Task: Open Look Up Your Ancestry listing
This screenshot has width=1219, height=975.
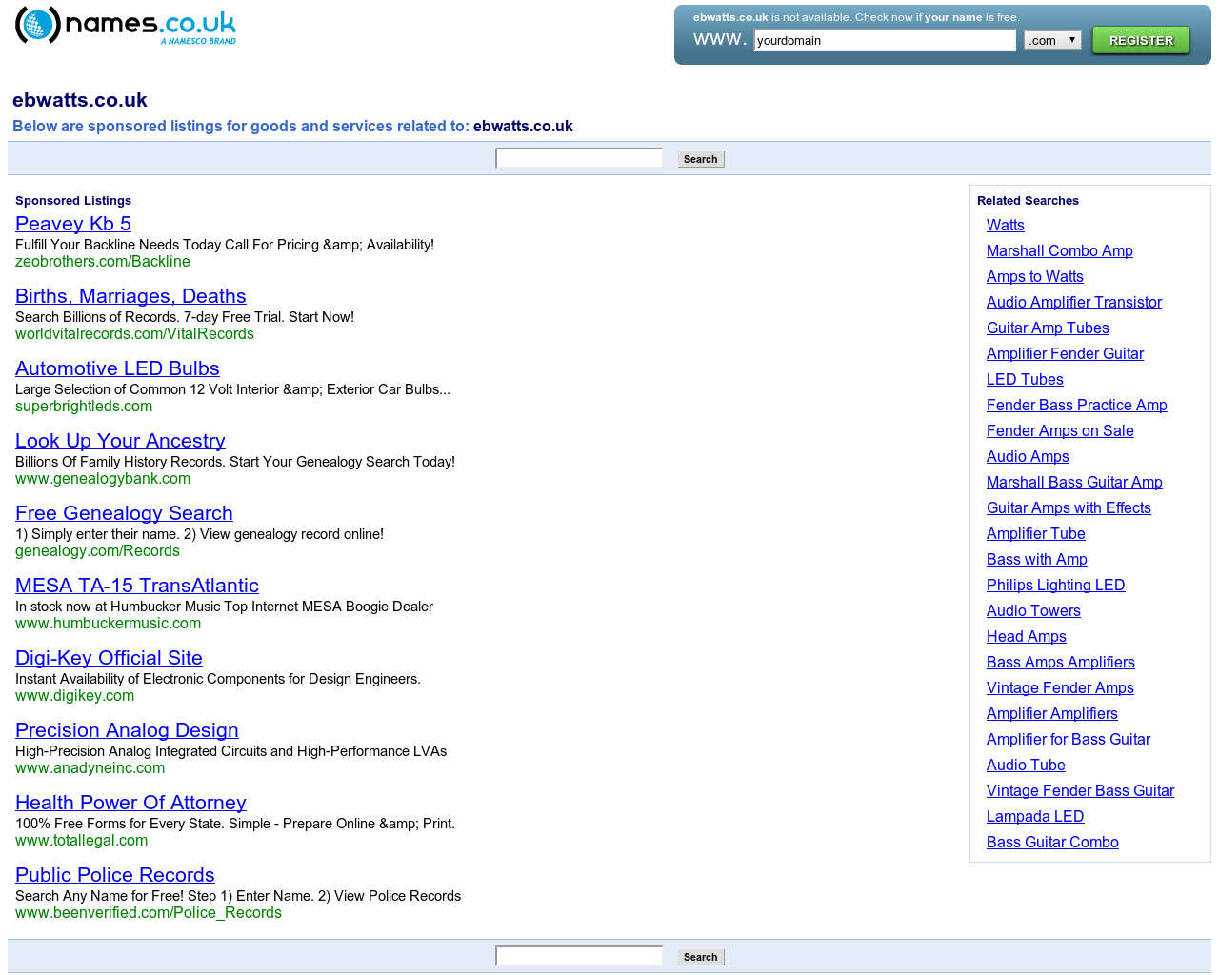Action: 120,441
